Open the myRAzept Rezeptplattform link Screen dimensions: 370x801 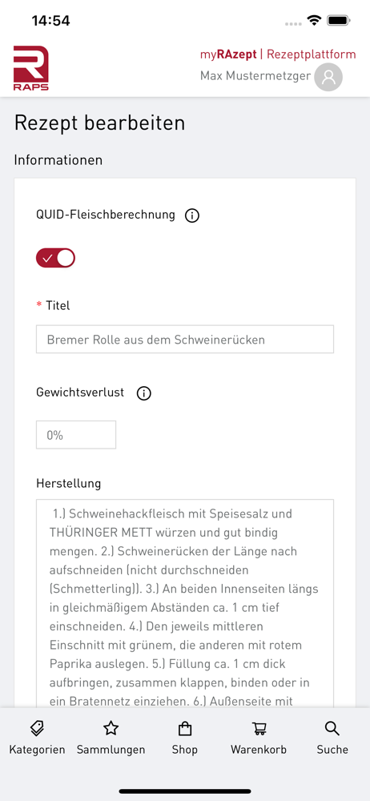278,54
